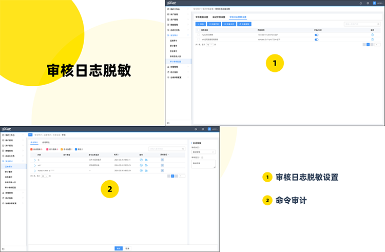Switch to the 会话属性 tab
The width and height of the screenshot is (385, 252).
coord(46,142)
